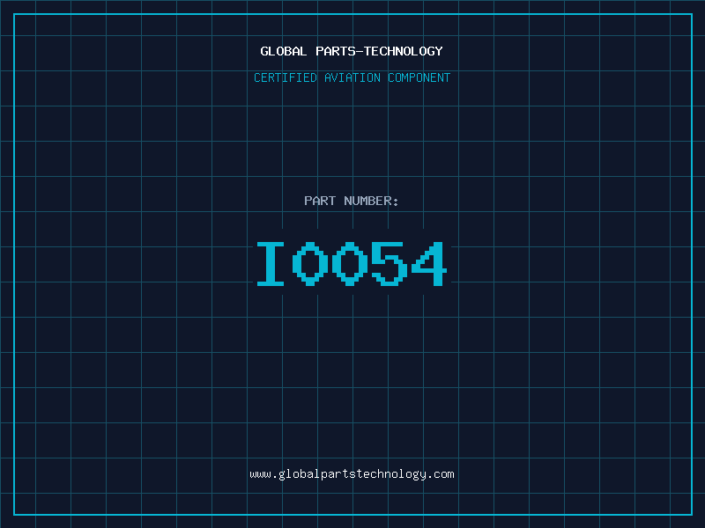Select the digit 5 in the part number
This screenshot has height=528, width=705.
tap(390, 263)
